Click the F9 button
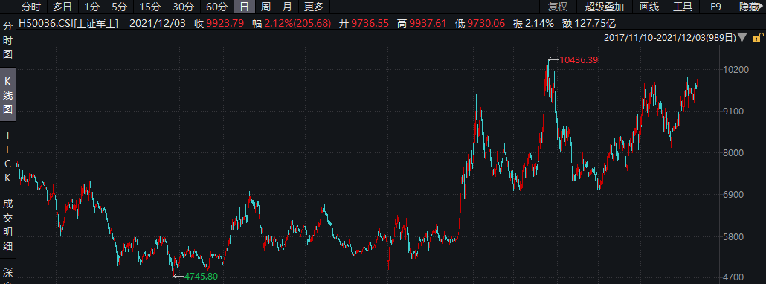766x284 pixels. (715, 7)
